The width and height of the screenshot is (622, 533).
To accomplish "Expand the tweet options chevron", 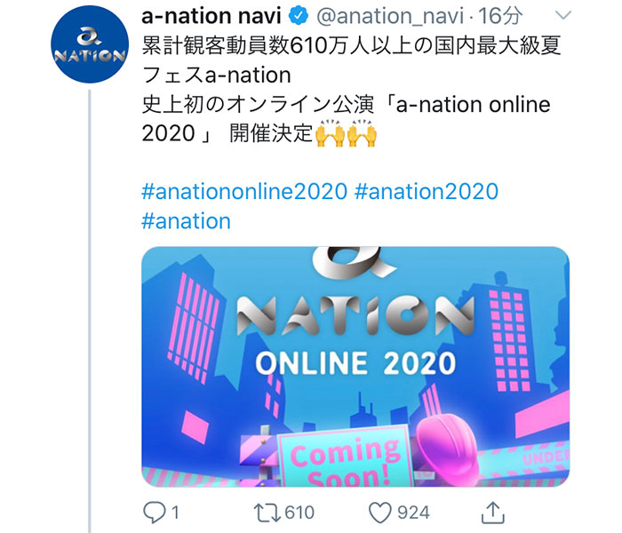I will [562, 16].
